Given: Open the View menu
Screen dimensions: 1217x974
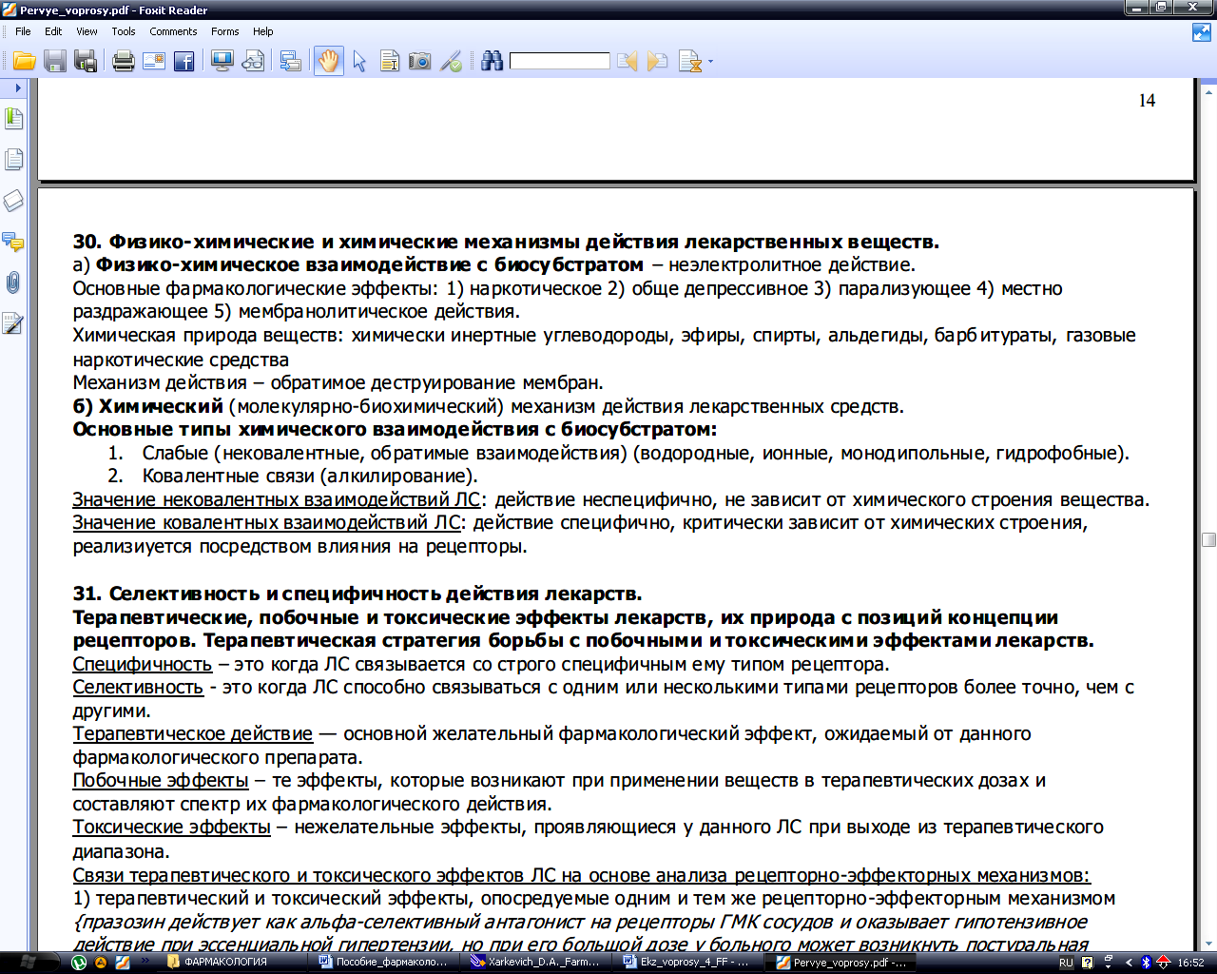Looking at the screenshot, I should point(87,31).
